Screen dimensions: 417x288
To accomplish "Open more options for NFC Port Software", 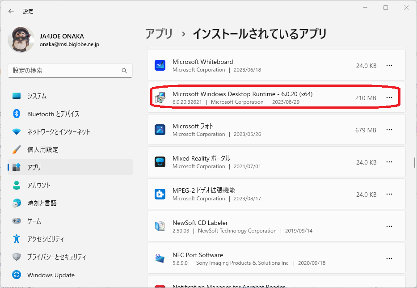I will (x=389, y=258).
